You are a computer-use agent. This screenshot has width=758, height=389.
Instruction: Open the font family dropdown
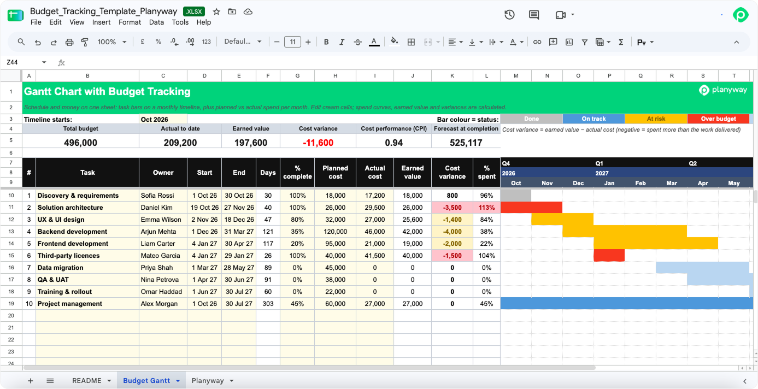[243, 42]
